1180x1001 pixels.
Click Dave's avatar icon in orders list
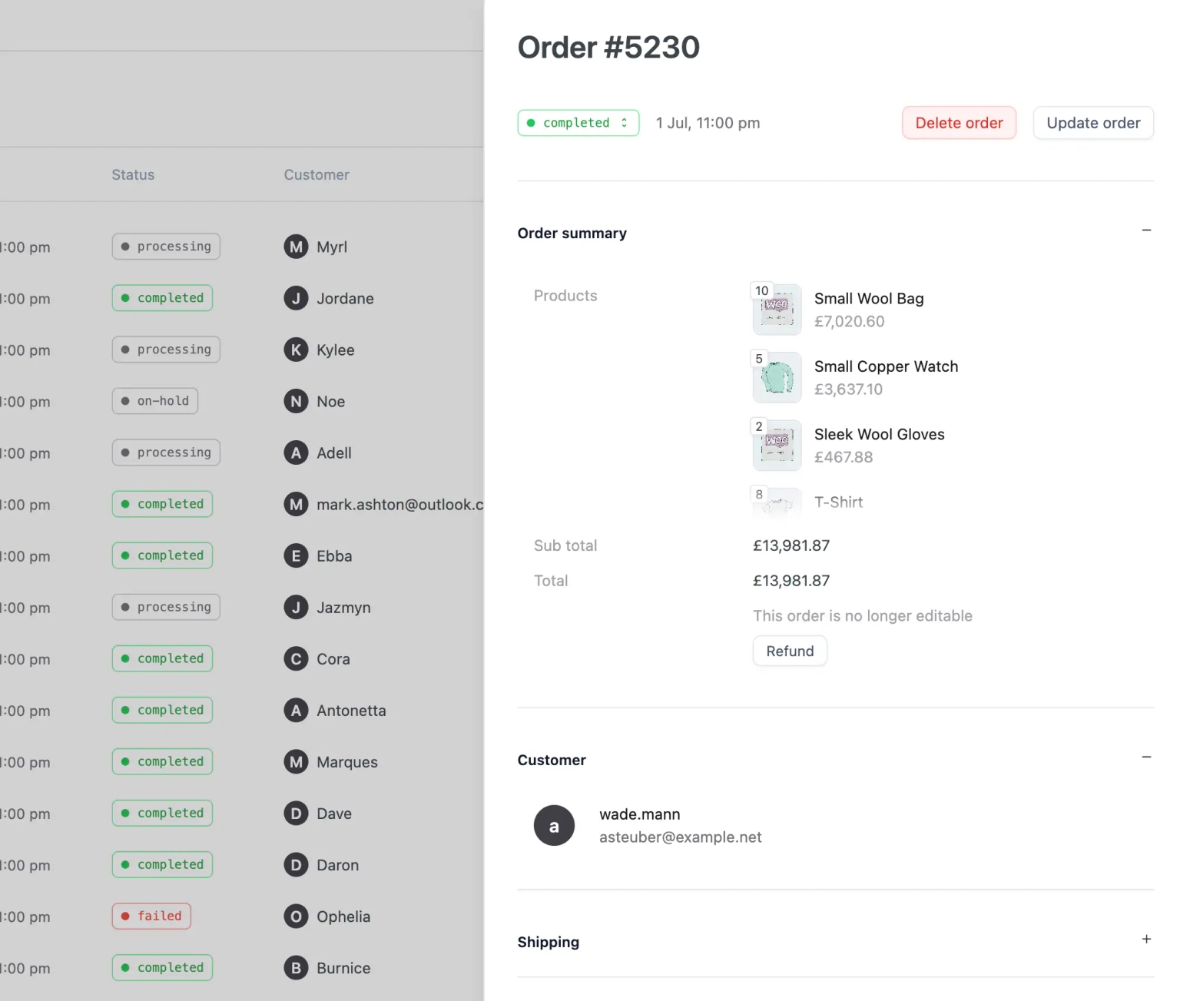pyautogui.click(x=296, y=814)
